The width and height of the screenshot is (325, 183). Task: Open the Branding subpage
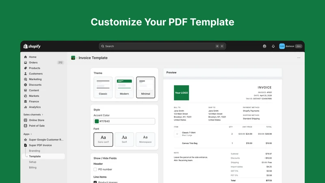(x=35, y=151)
